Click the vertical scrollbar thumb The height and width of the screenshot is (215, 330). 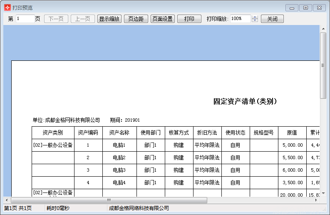(323, 65)
